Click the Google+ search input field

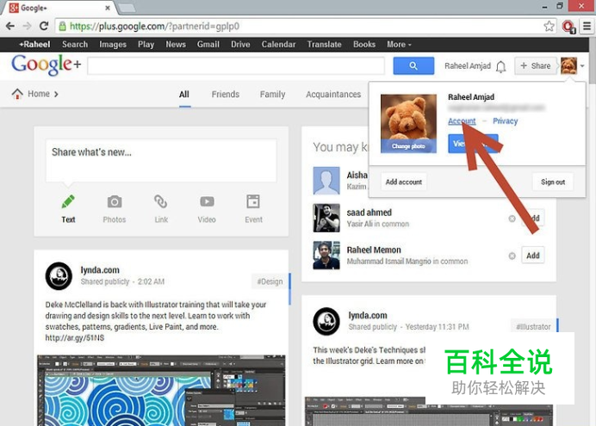coord(236,65)
